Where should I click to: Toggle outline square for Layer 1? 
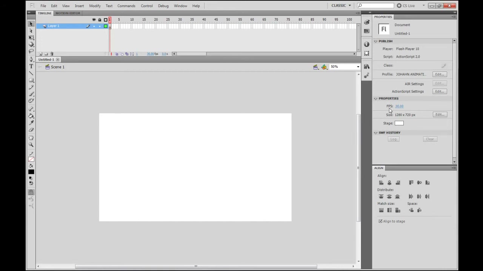pos(106,26)
